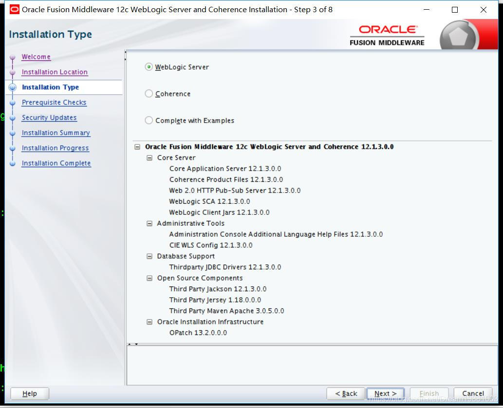
Task: Click the Database Support label
Action: [186, 256]
